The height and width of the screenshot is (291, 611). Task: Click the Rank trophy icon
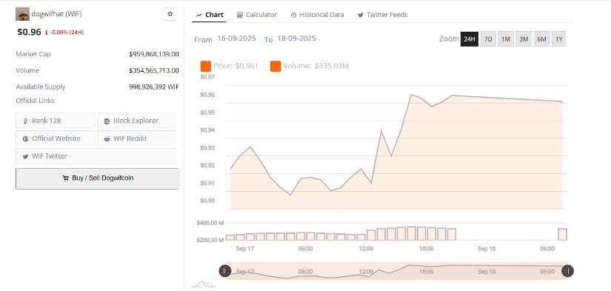coord(26,121)
